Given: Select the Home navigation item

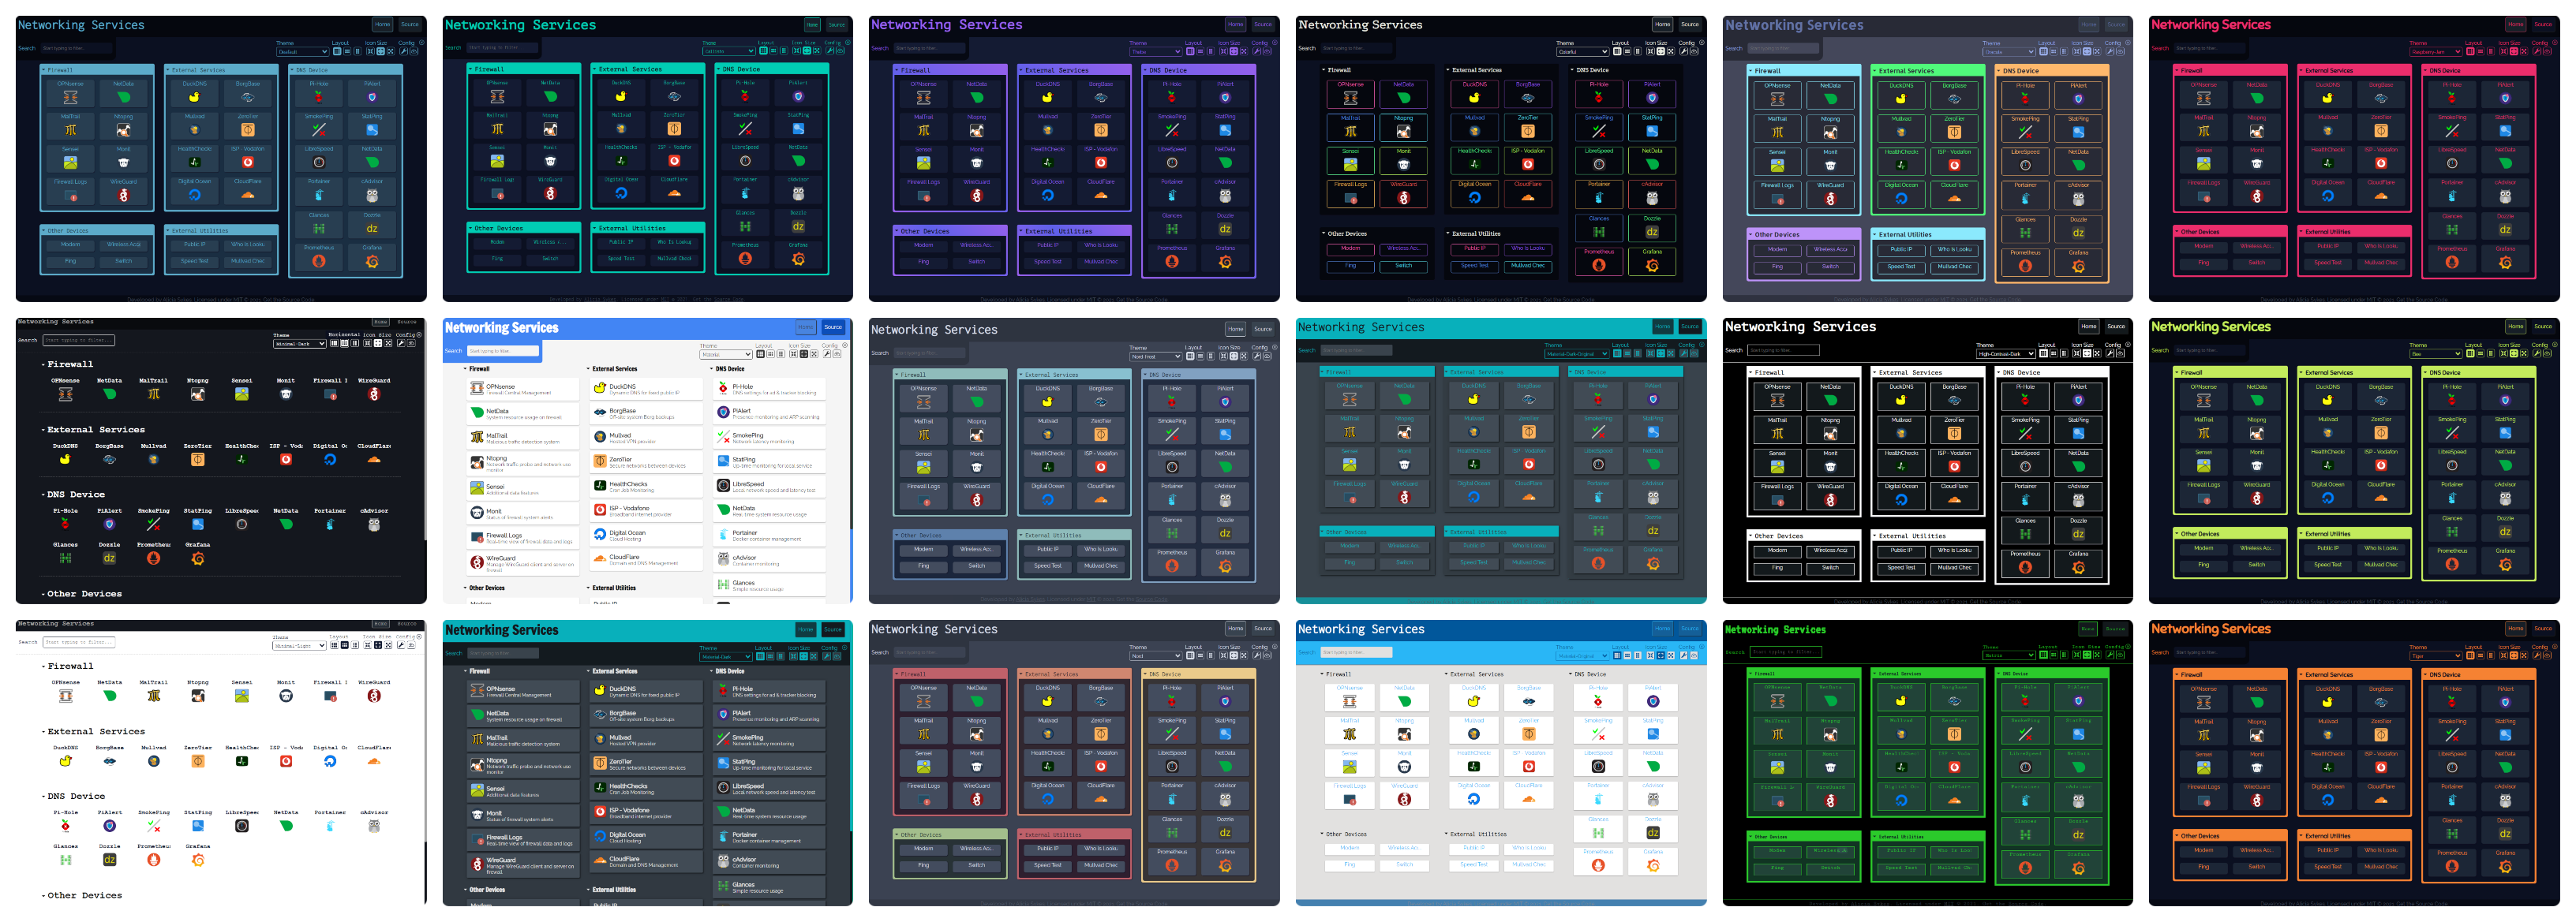Looking at the screenshot, I should (381, 24).
